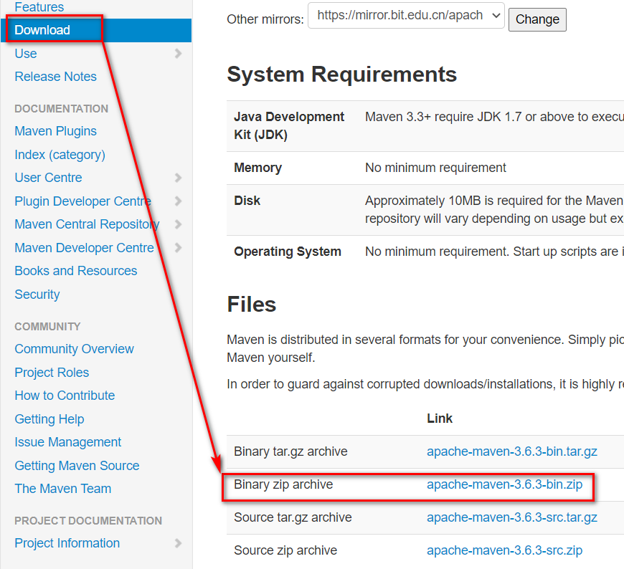Click the Disk row label
The image size is (624, 569).
247,201
